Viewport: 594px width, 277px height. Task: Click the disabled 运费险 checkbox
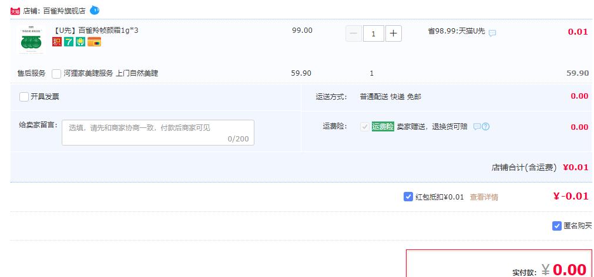(x=365, y=127)
